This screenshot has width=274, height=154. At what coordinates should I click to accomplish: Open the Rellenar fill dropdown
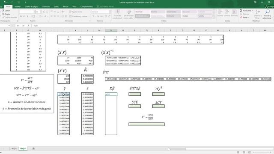[244, 14]
